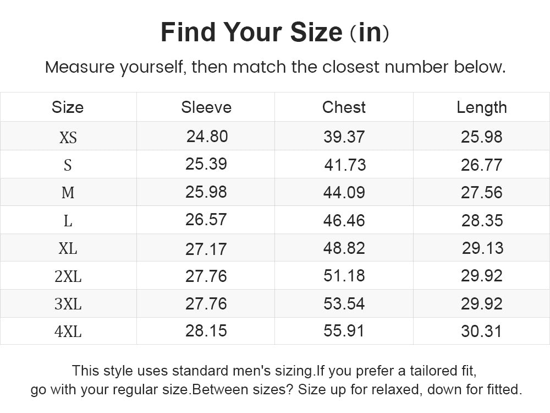Click the Size column header
550x413 pixels.
[x=68, y=107]
